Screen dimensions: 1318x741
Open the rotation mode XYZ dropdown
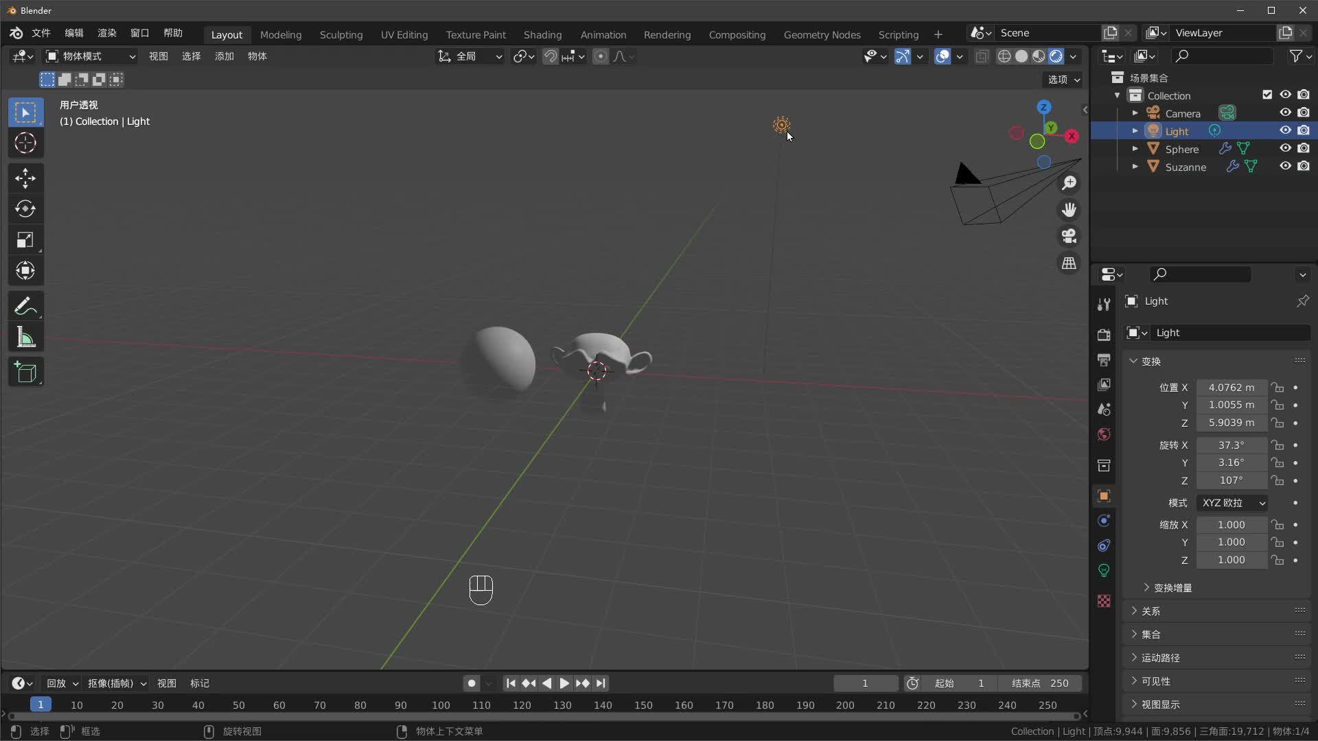click(x=1232, y=503)
